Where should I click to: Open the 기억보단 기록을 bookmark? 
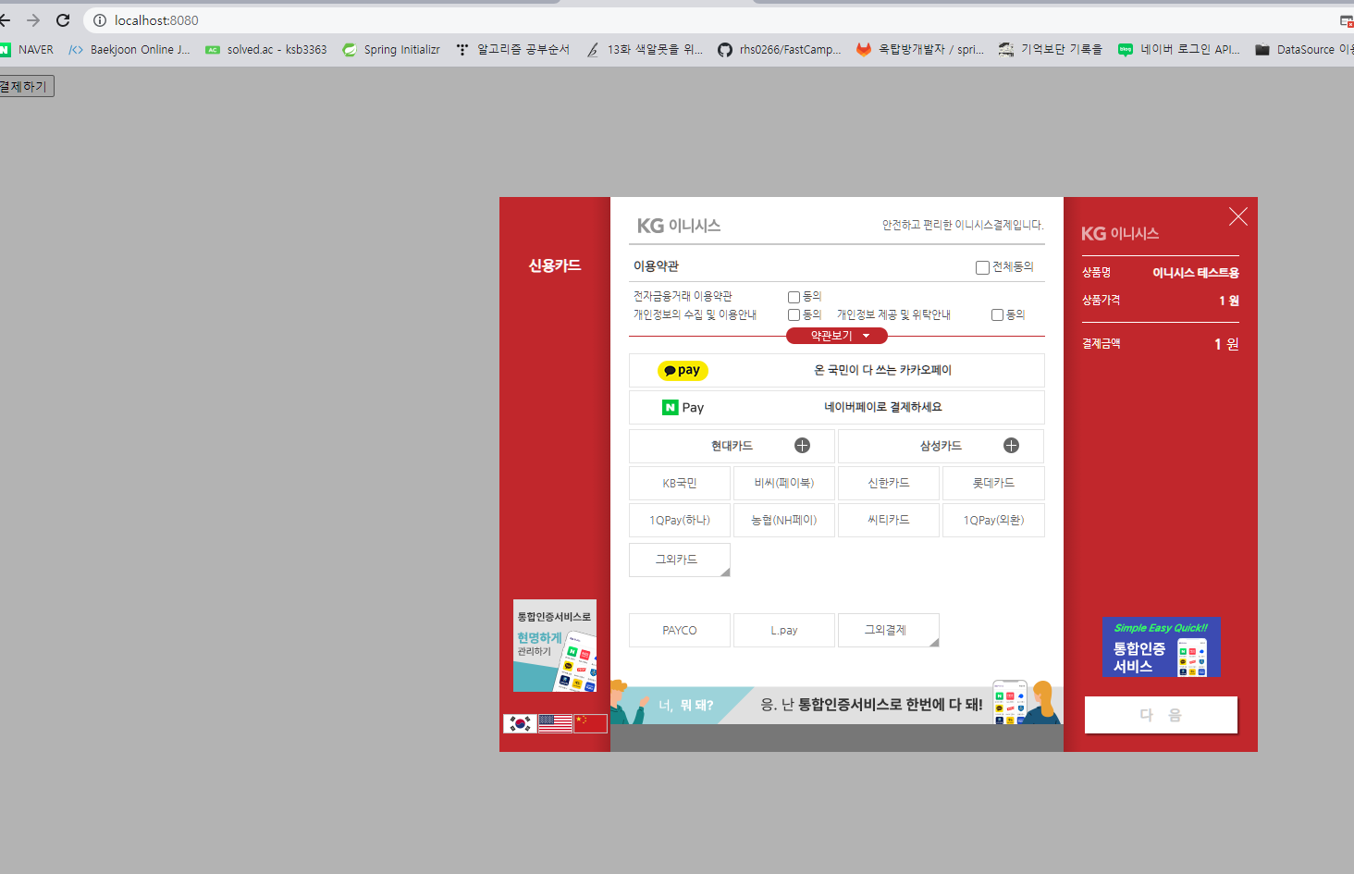click(x=1051, y=50)
